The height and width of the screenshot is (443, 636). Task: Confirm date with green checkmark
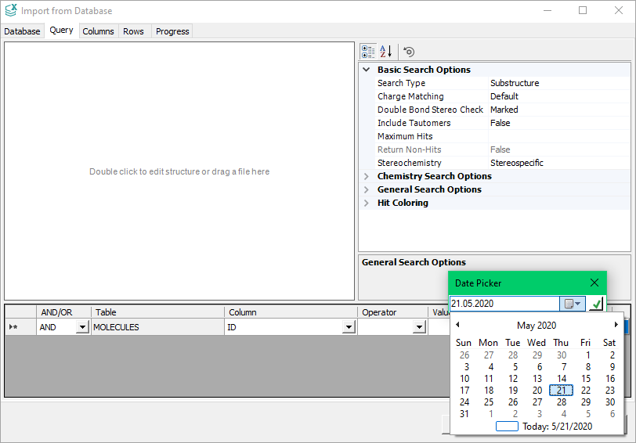tap(596, 304)
